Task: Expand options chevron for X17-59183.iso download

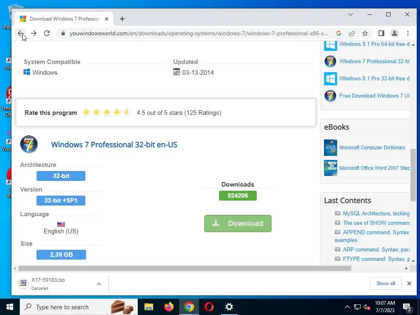Action: point(99,284)
